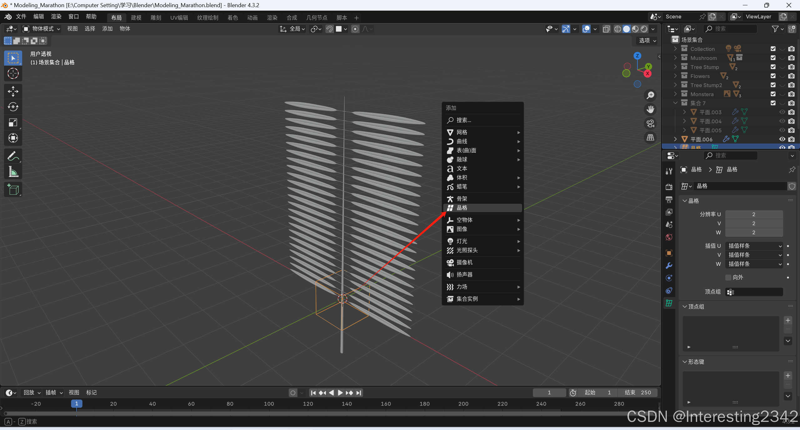Select the Rotate tool in the toolbar

(13, 107)
